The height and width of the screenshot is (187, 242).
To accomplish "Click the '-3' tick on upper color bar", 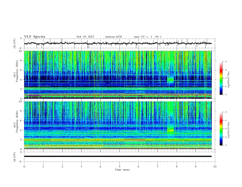I will tap(226, 61).
